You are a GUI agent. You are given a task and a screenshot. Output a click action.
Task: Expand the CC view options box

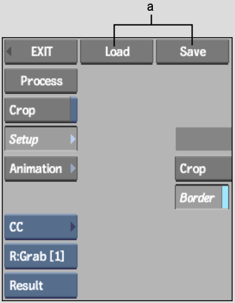[41, 227]
